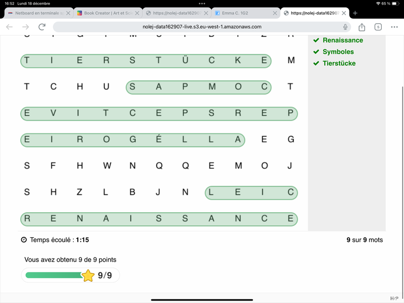Tap the microphone icon in address bar
This screenshot has width=404, height=303.
tap(345, 27)
